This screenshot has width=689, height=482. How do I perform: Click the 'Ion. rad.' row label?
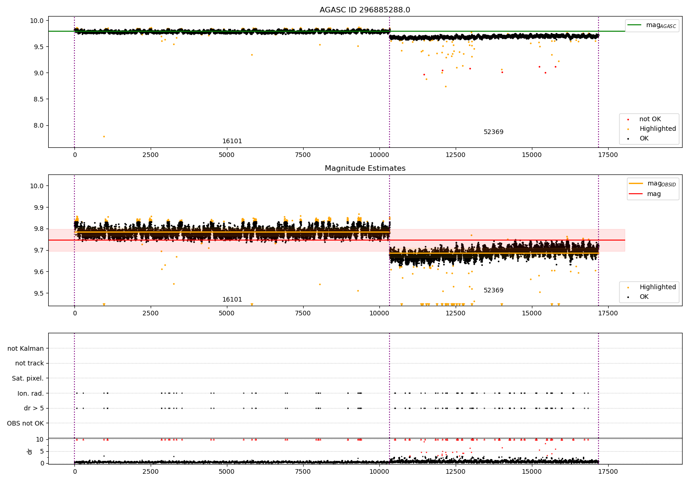(x=31, y=393)
